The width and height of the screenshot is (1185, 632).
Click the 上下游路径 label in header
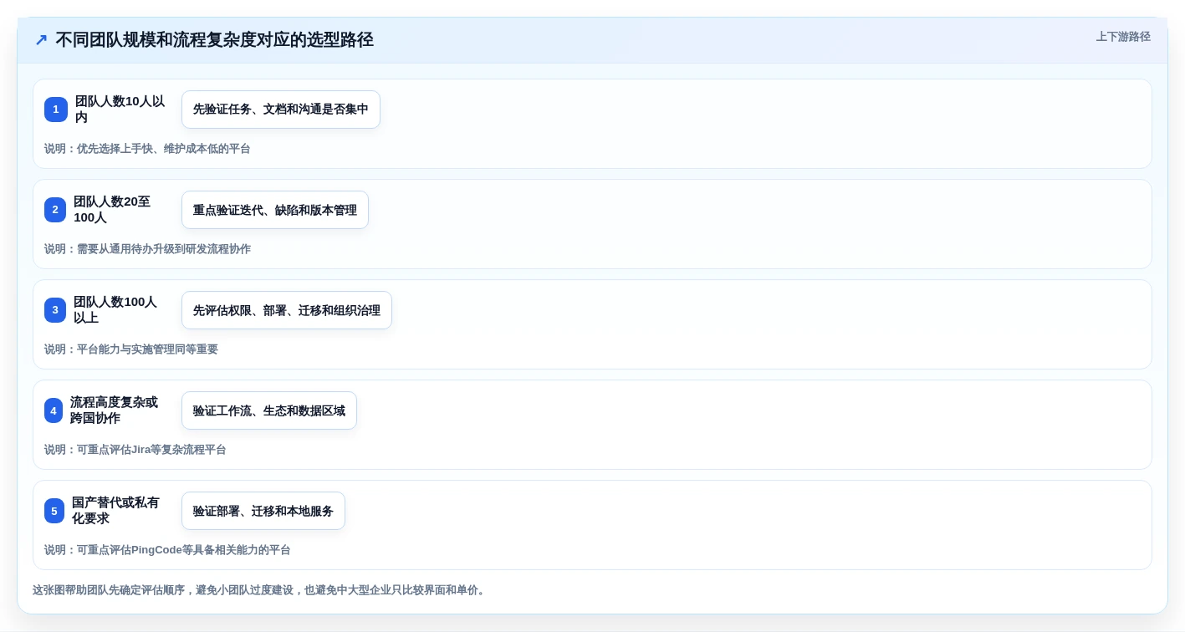tap(1123, 37)
